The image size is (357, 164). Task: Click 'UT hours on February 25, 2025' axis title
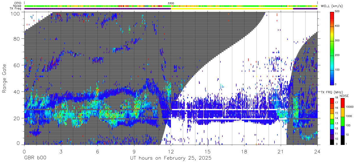pyautogui.click(x=171, y=158)
